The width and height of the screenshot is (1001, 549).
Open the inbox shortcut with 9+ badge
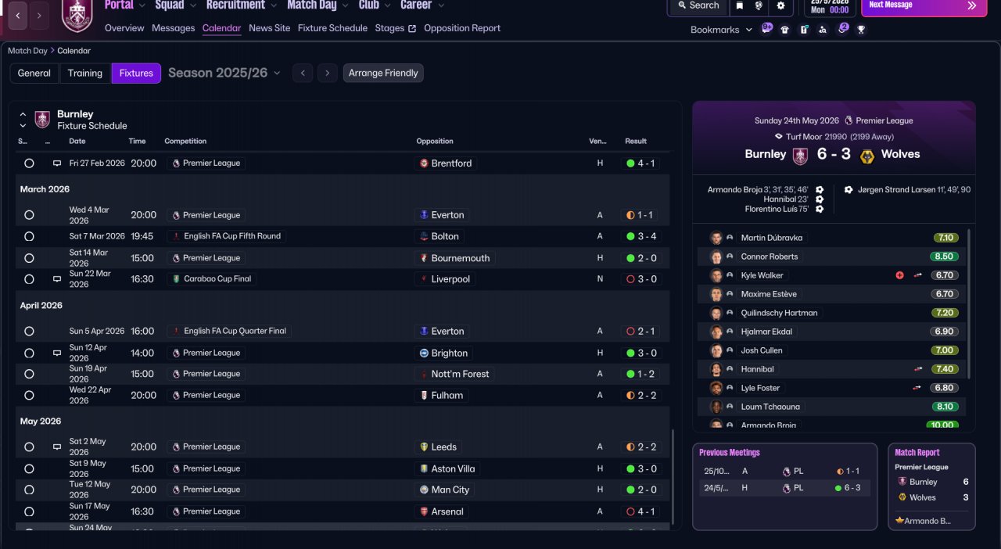(767, 29)
